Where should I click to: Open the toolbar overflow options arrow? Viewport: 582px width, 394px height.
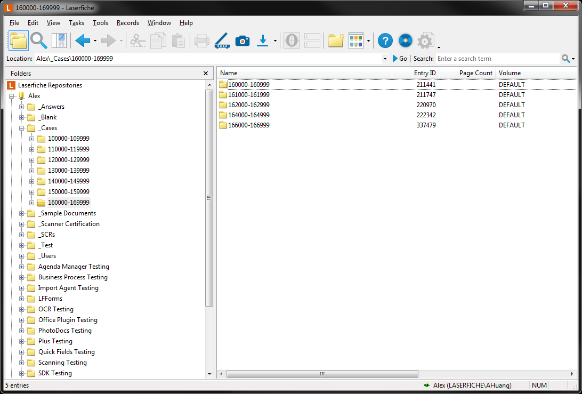tap(439, 47)
